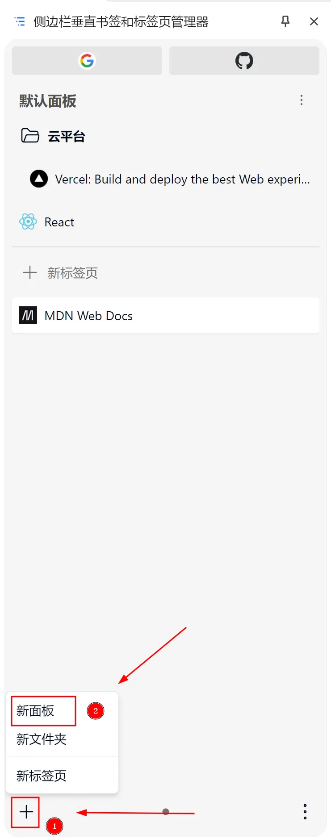Pin the side panel with pushpin icon
Image resolution: width=331 pixels, height=839 pixels.
pos(285,21)
